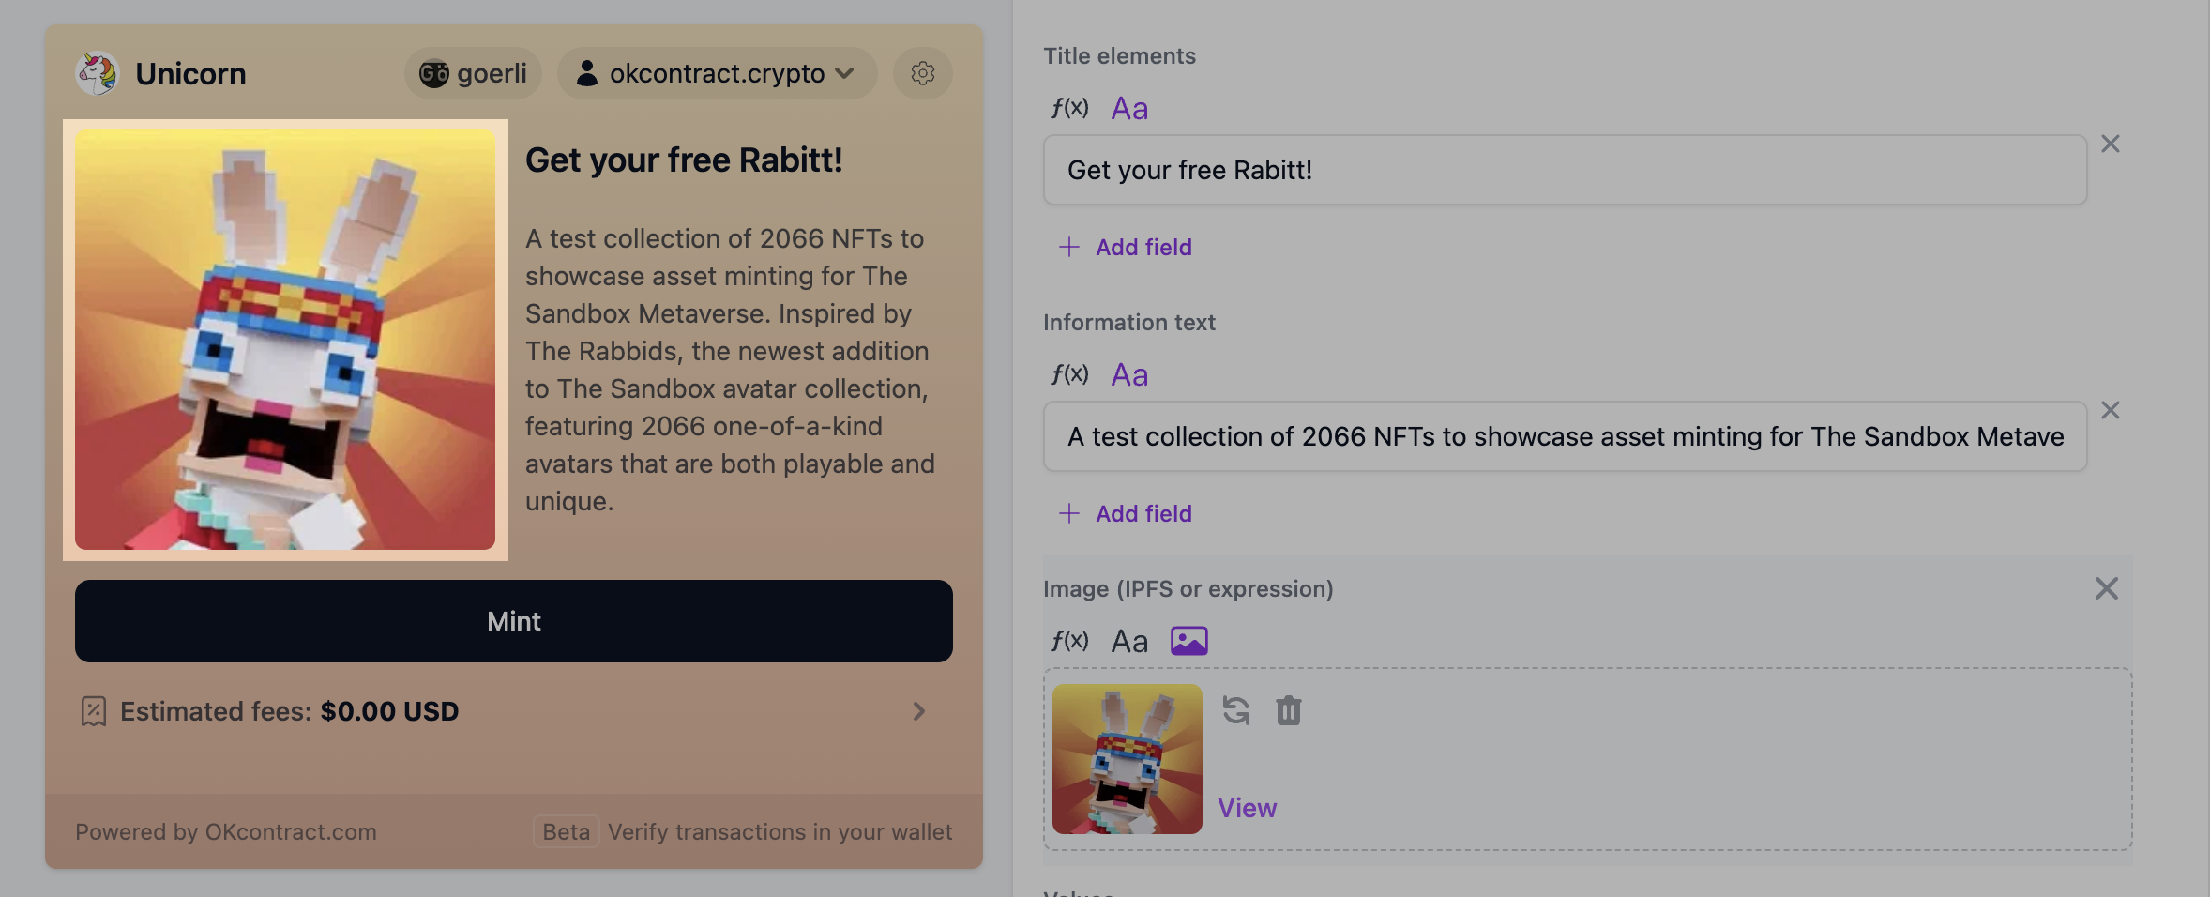Click the goerli network badge icon

point(434,72)
